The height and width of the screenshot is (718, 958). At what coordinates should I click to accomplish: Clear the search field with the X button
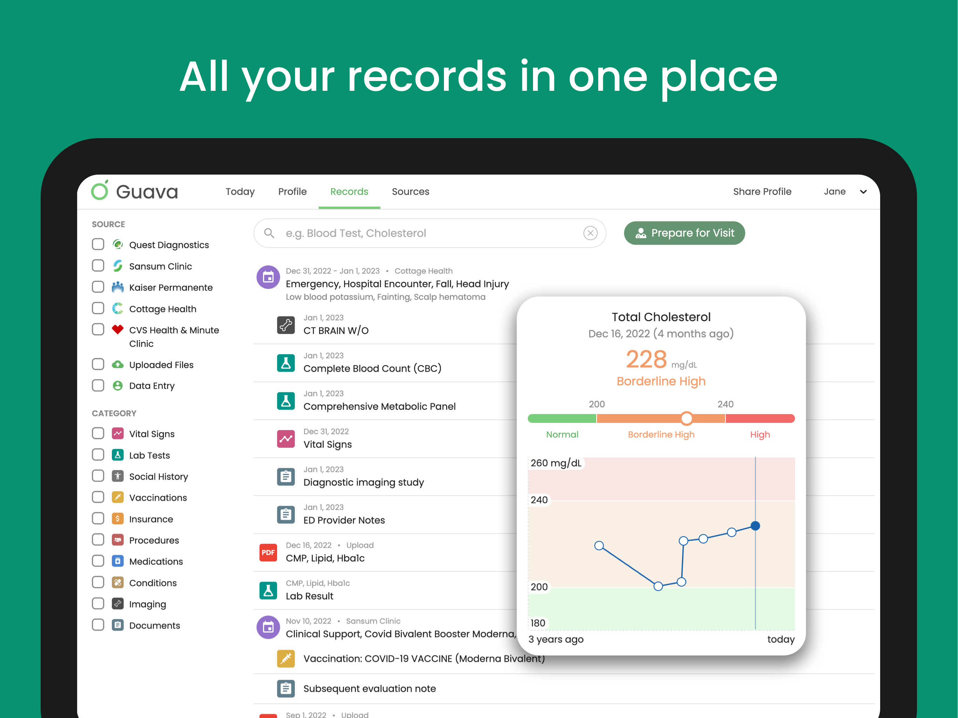pos(590,233)
